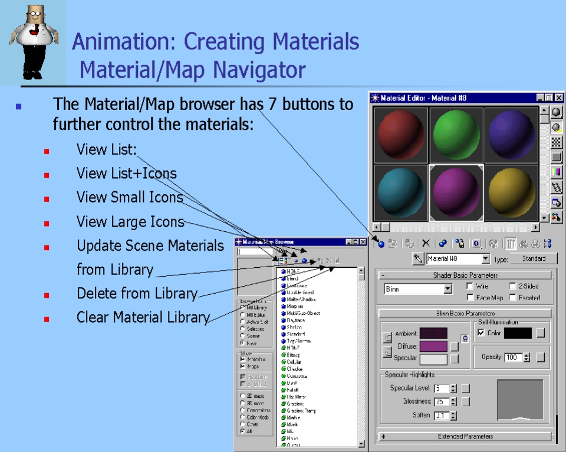The width and height of the screenshot is (566, 452).
Task: Select the Get Material tool
Action: tap(380, 243)
